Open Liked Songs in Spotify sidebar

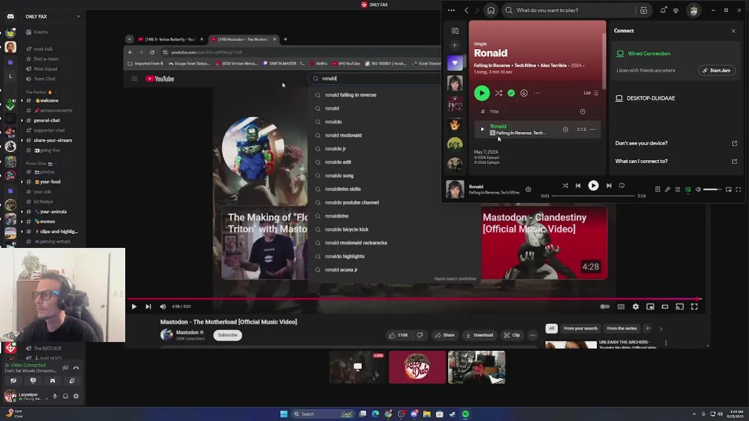click(x=455, y=63)
